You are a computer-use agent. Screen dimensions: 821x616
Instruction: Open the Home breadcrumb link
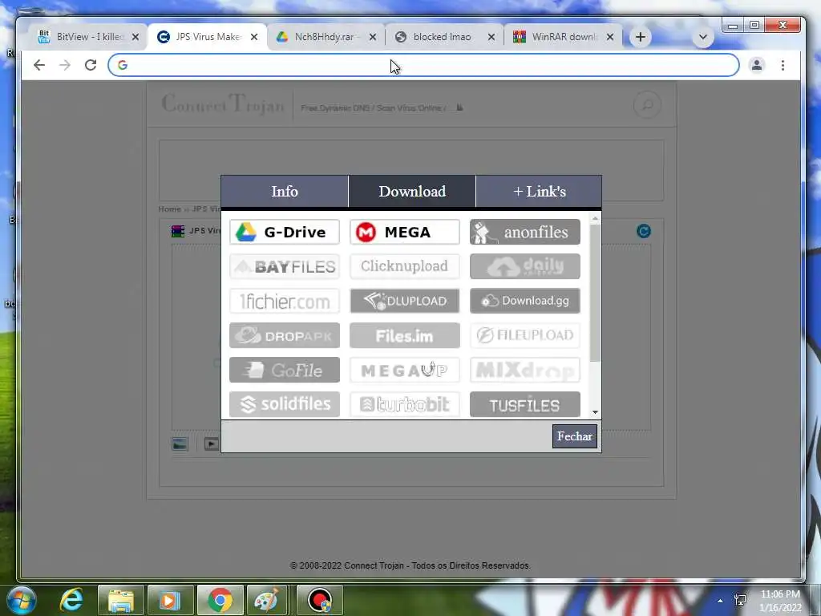click(x=170, y=209)
